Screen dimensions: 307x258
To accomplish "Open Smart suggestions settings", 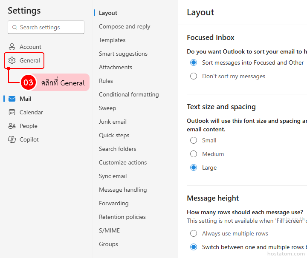I will 123,54.
